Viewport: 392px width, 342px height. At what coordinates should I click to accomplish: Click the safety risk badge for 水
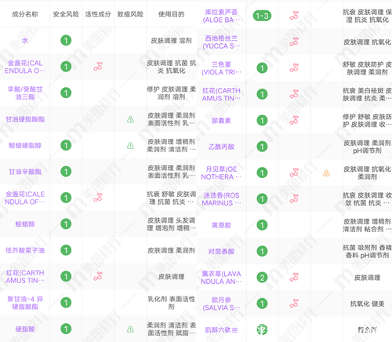click(66, 41)
